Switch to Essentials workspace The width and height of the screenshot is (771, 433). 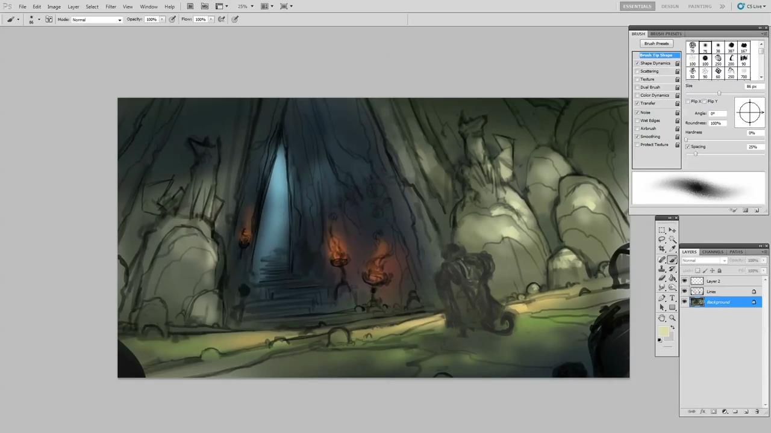pyautogui.click(x=637, y=6)
